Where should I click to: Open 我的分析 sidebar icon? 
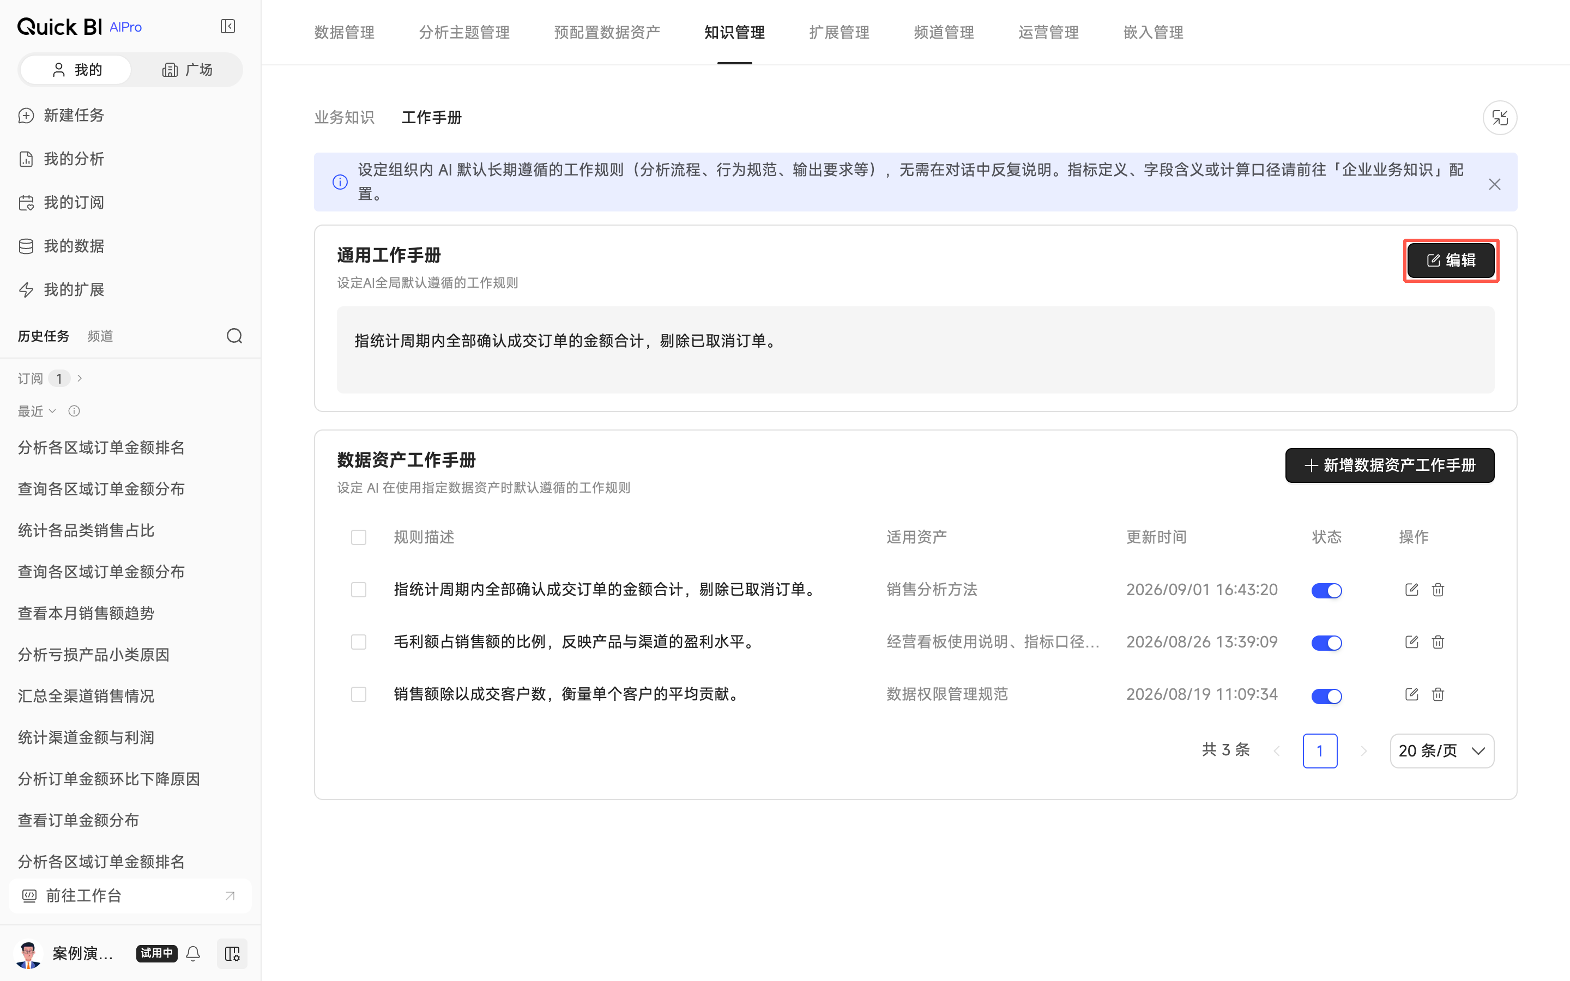26,159
